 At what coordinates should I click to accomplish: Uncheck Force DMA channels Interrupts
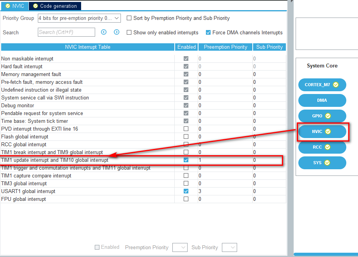coord(208,32)
